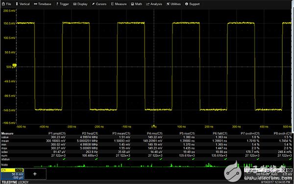Click the 178.7 m% sdev cell

coord(253,152)
